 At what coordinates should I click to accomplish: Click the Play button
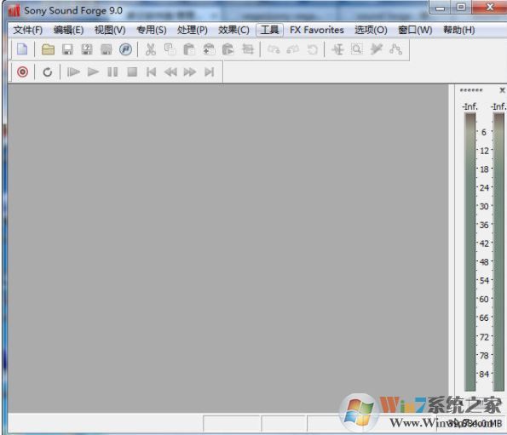point(93,72)
